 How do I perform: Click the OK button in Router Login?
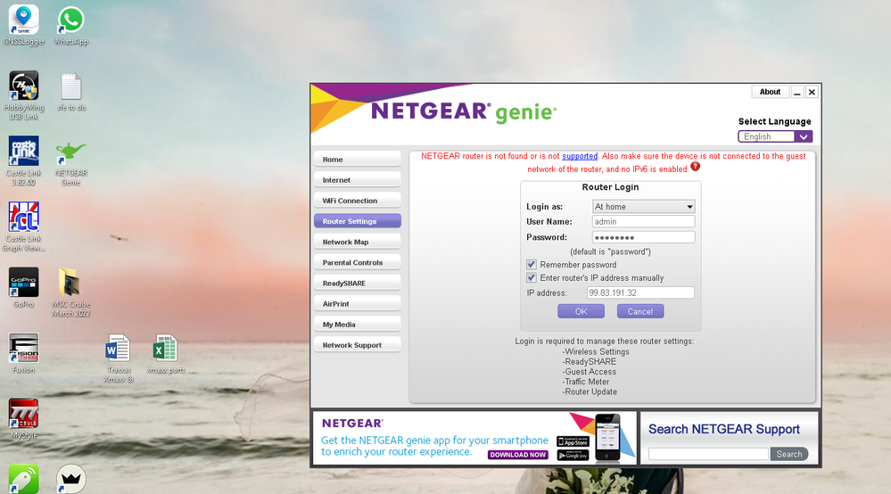tap(581, 311)
